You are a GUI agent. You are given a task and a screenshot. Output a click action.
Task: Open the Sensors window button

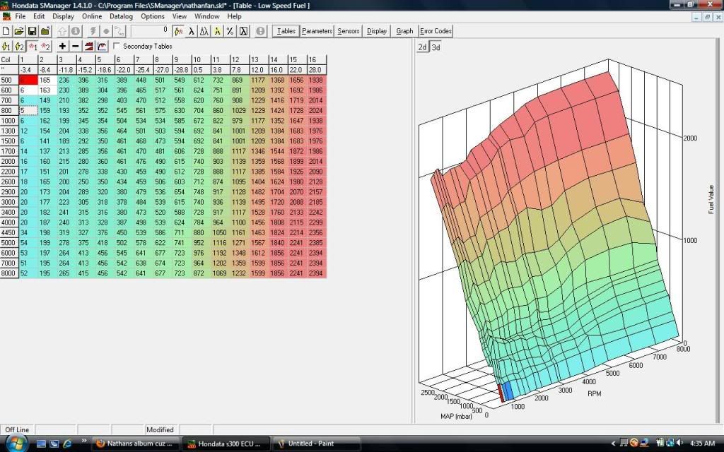349,31
